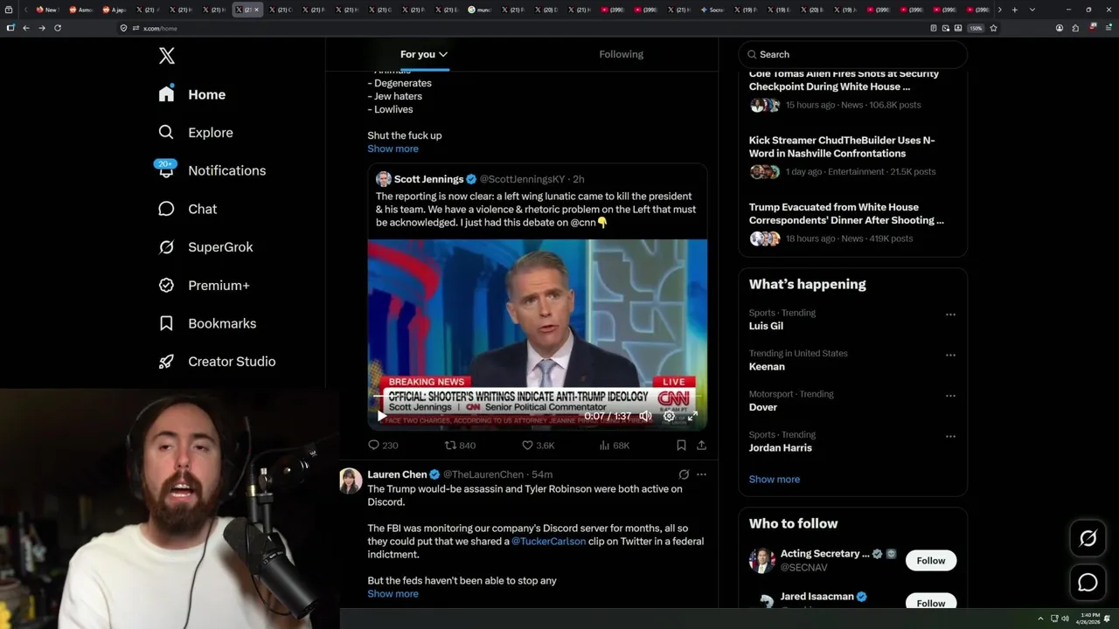
Task: Open Acting Secretary avatar
Action: click(762, 560)
